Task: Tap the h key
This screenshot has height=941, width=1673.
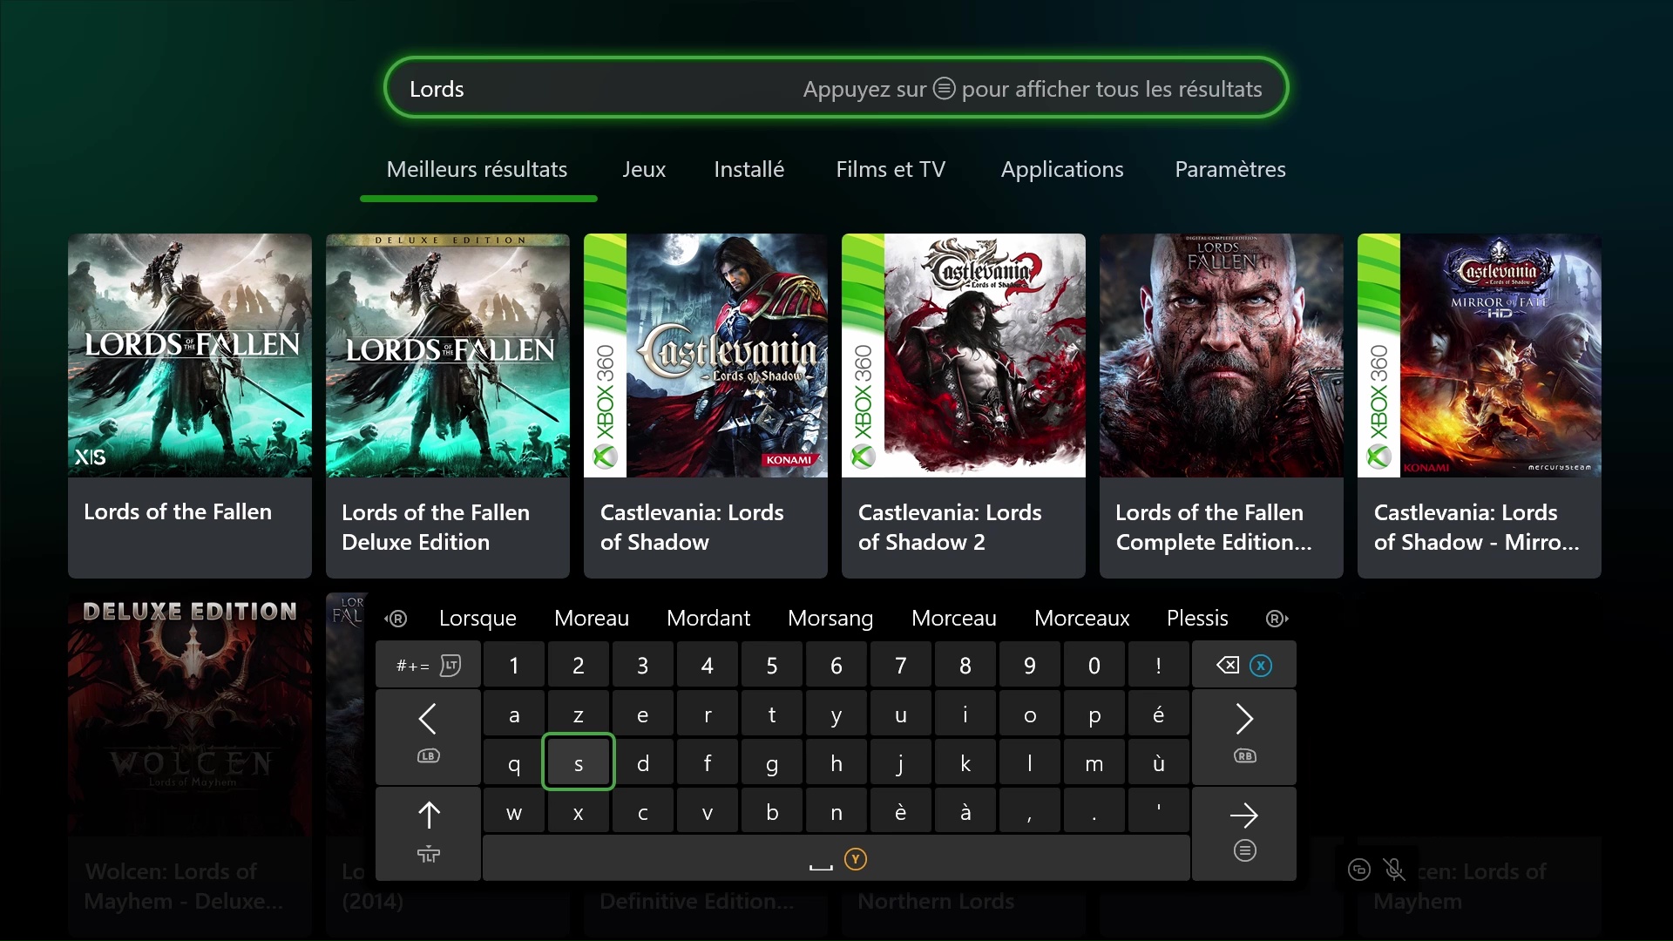Action: point(836,764)
